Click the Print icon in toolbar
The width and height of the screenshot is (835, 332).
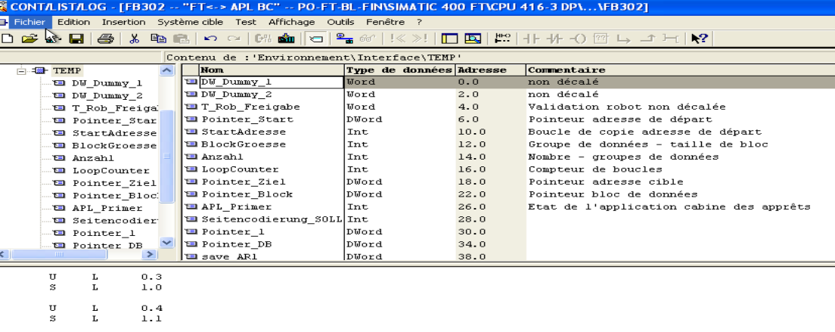105,38
